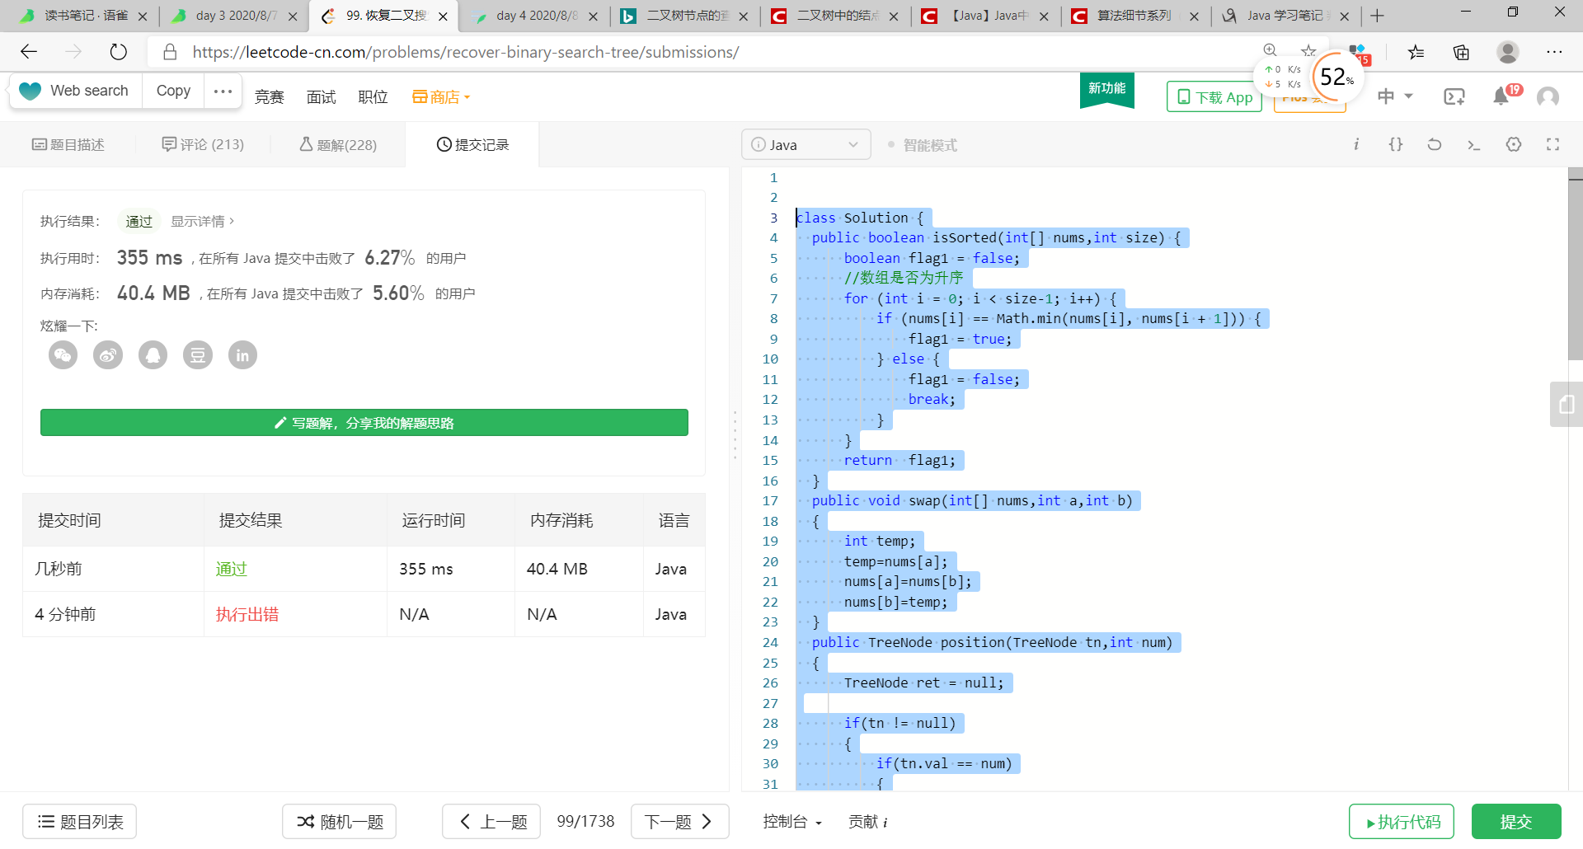Open the 面试 interview menu
This screenshot has height=849, width=1583.
[x=321, y=97]
